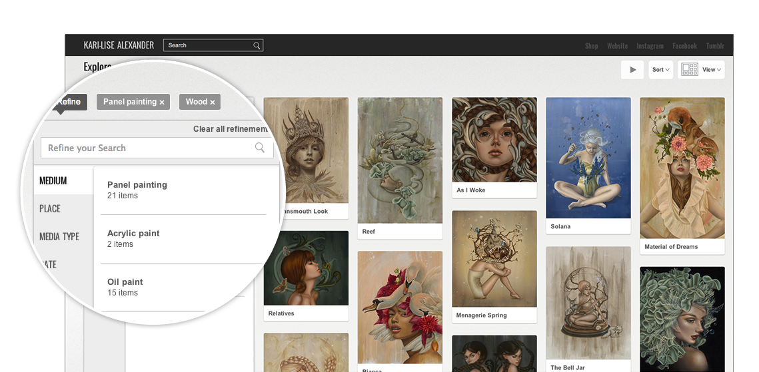The width and height of the screenshot is (759, 372).
Task: Open the Reef artwork thumbnail
Action: (x=400, y=160)
